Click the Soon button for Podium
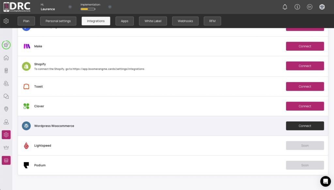The height and width of the screenshot is (190, 334). point(305,165)
